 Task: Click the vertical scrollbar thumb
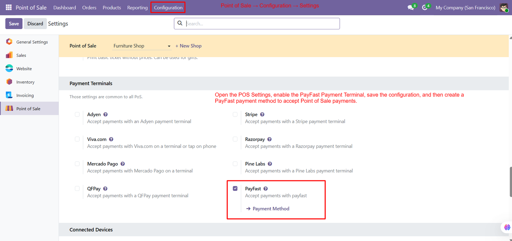pyautogui.click(x=510, y=182)
